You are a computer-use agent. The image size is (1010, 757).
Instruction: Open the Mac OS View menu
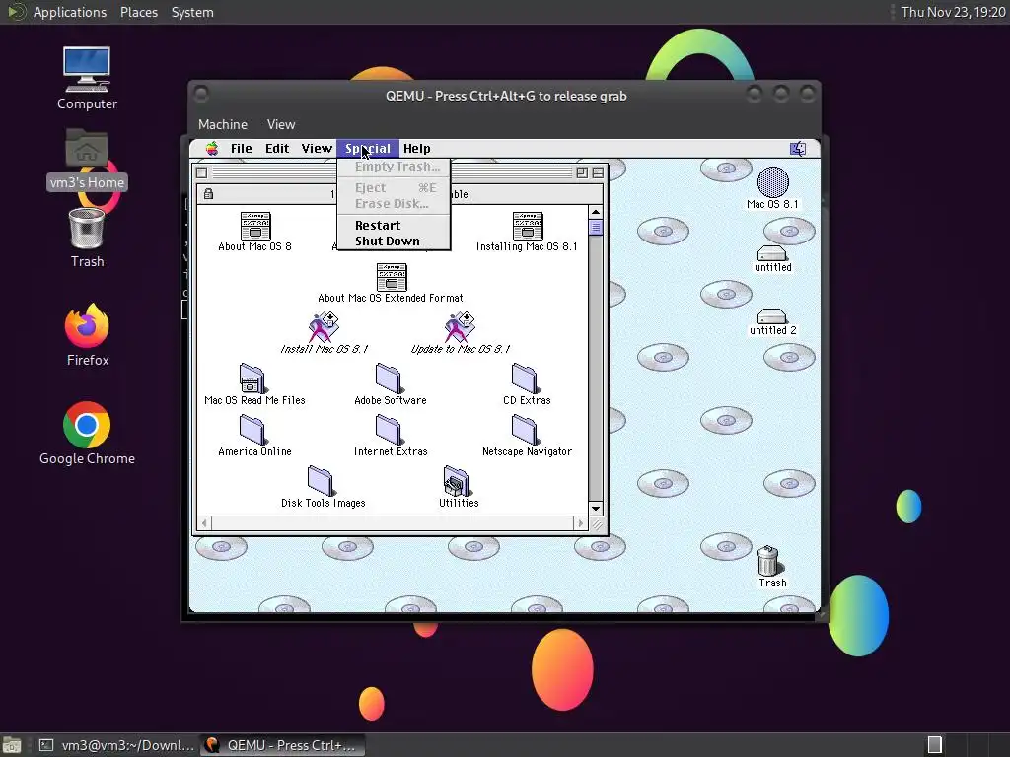317,149
